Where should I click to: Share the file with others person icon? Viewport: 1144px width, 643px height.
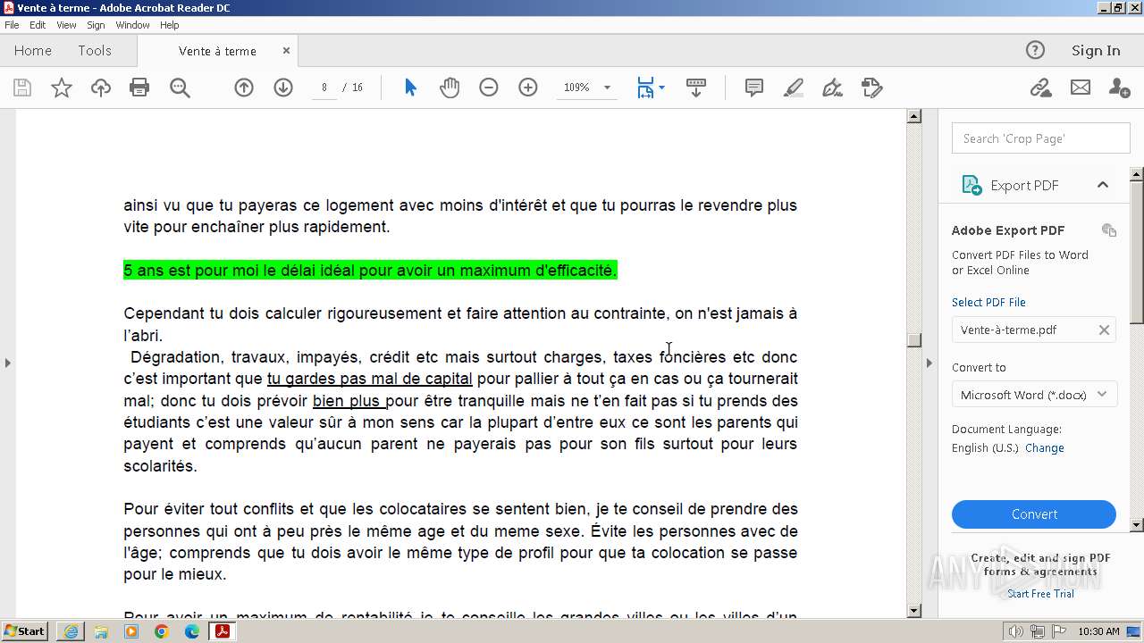[x=1119, y=88]
